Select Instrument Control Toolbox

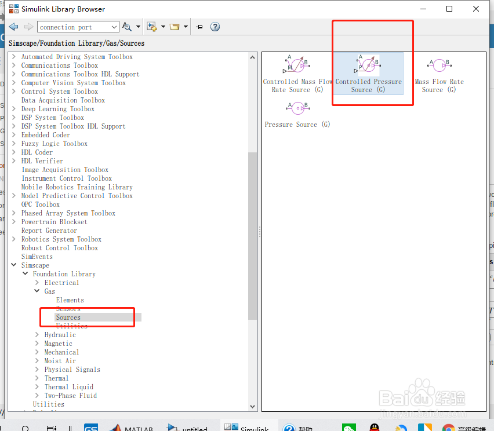click(x=67, y=178)
